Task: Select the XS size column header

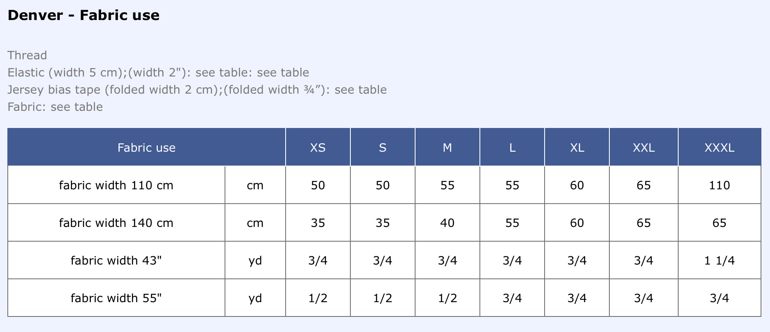Action: pyautogui.click(x=318, y=148)
